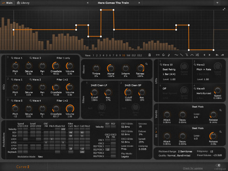Viewport: 228px width, 171px height.
Task: Open OSC 1 'Filter 1 only' routing dropdown
Action: [x=63, y=58]
